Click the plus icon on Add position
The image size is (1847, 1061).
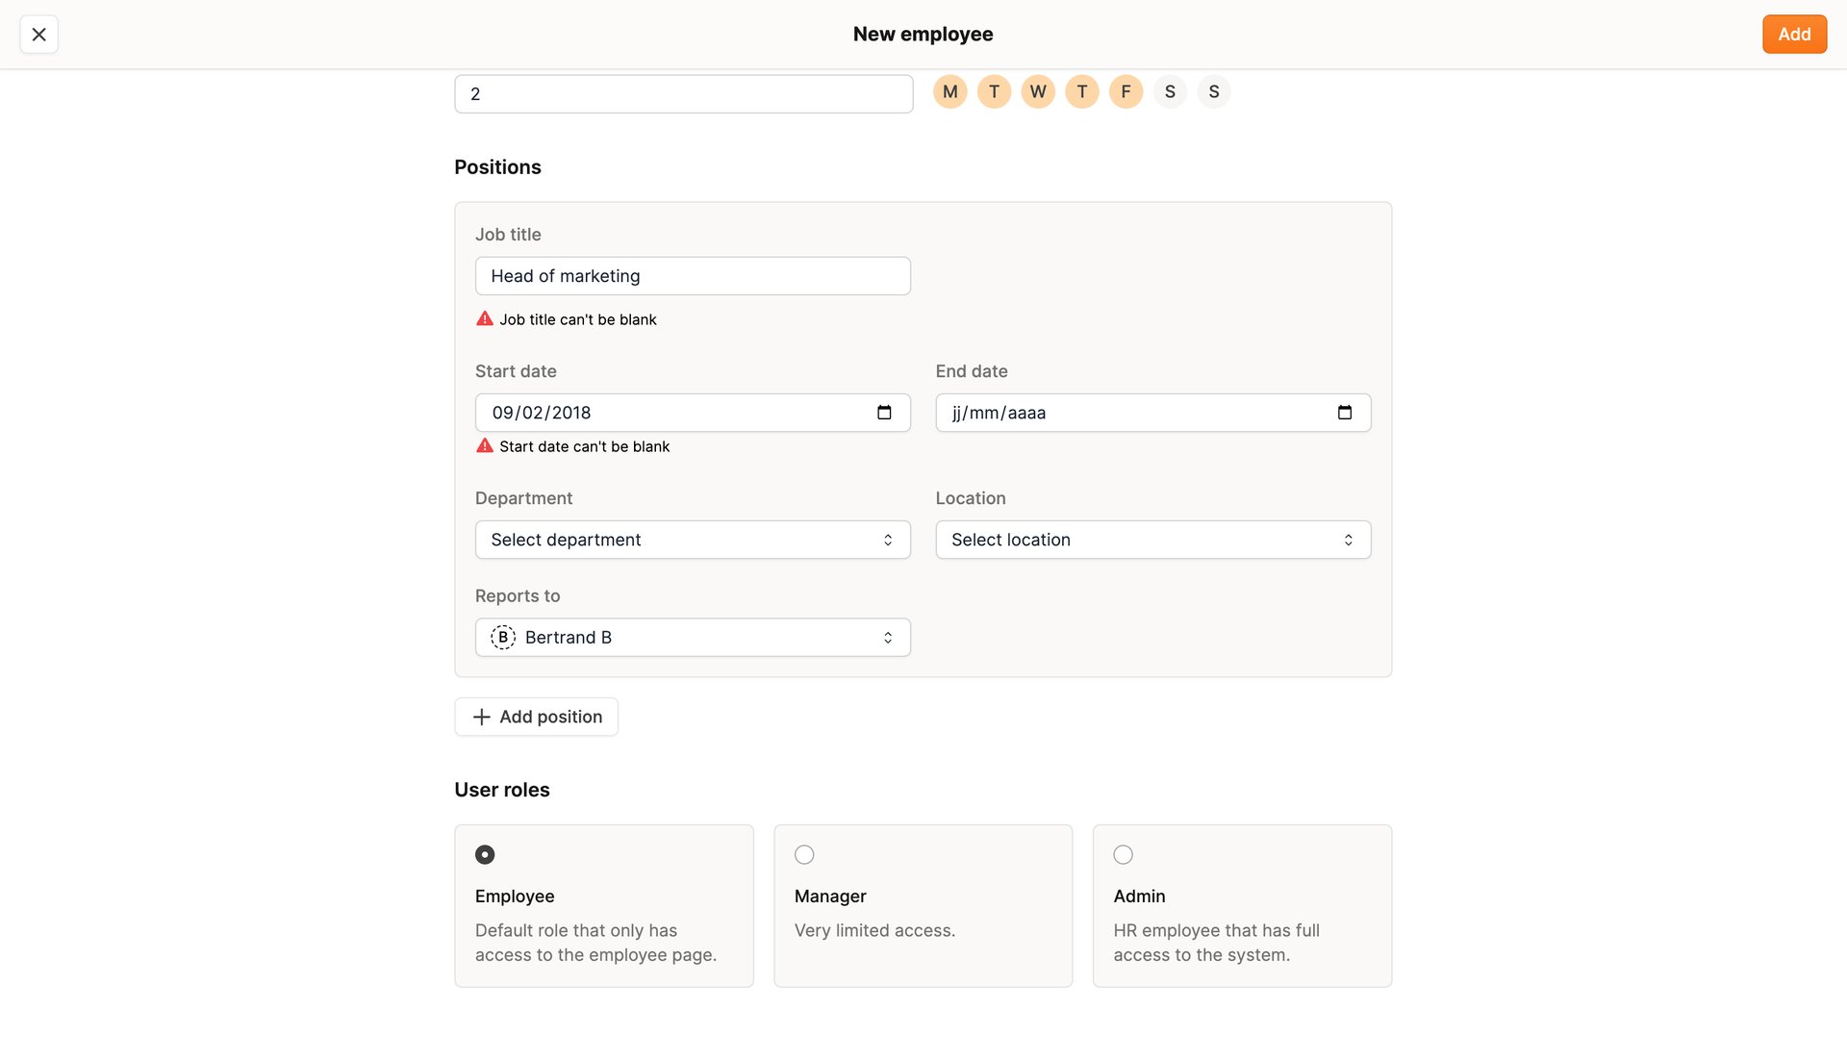tap(481, 717)
